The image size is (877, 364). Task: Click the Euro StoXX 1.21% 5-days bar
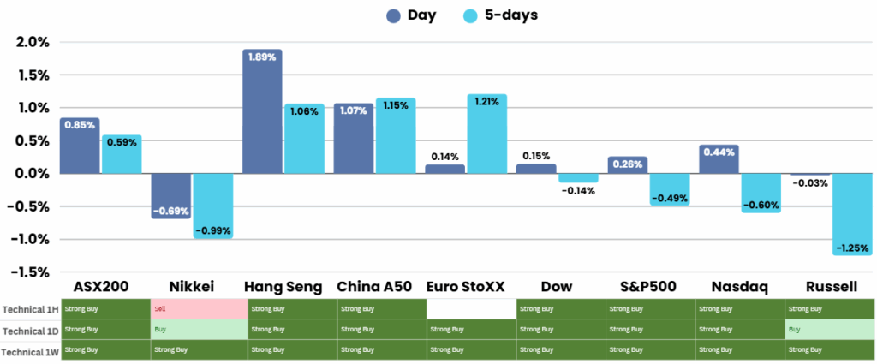click(x=486, y=134)
